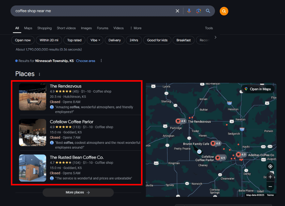Image resolution: width=285 pixels, height=206 pixels.
Task: Open the Cofellow Coffee Parlor listing title
Action: click(72, 122)
